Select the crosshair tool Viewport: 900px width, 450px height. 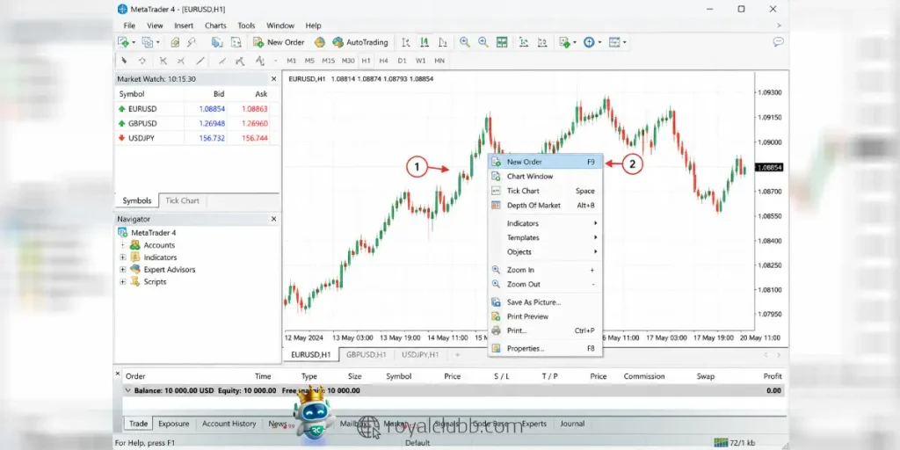[x=142, y=61]
